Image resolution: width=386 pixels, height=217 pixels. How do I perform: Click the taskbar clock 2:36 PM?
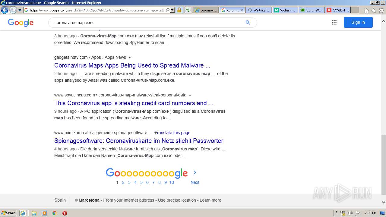pyautogui.click(x=371, y=213)
